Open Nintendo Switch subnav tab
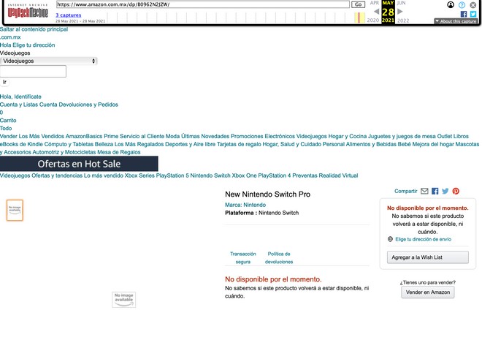482x359 pixels. pos(210,175)
